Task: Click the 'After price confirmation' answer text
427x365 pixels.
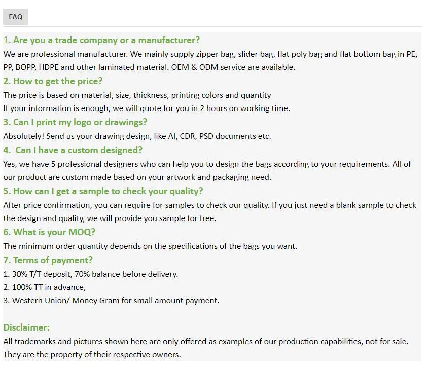Action: 209,205
